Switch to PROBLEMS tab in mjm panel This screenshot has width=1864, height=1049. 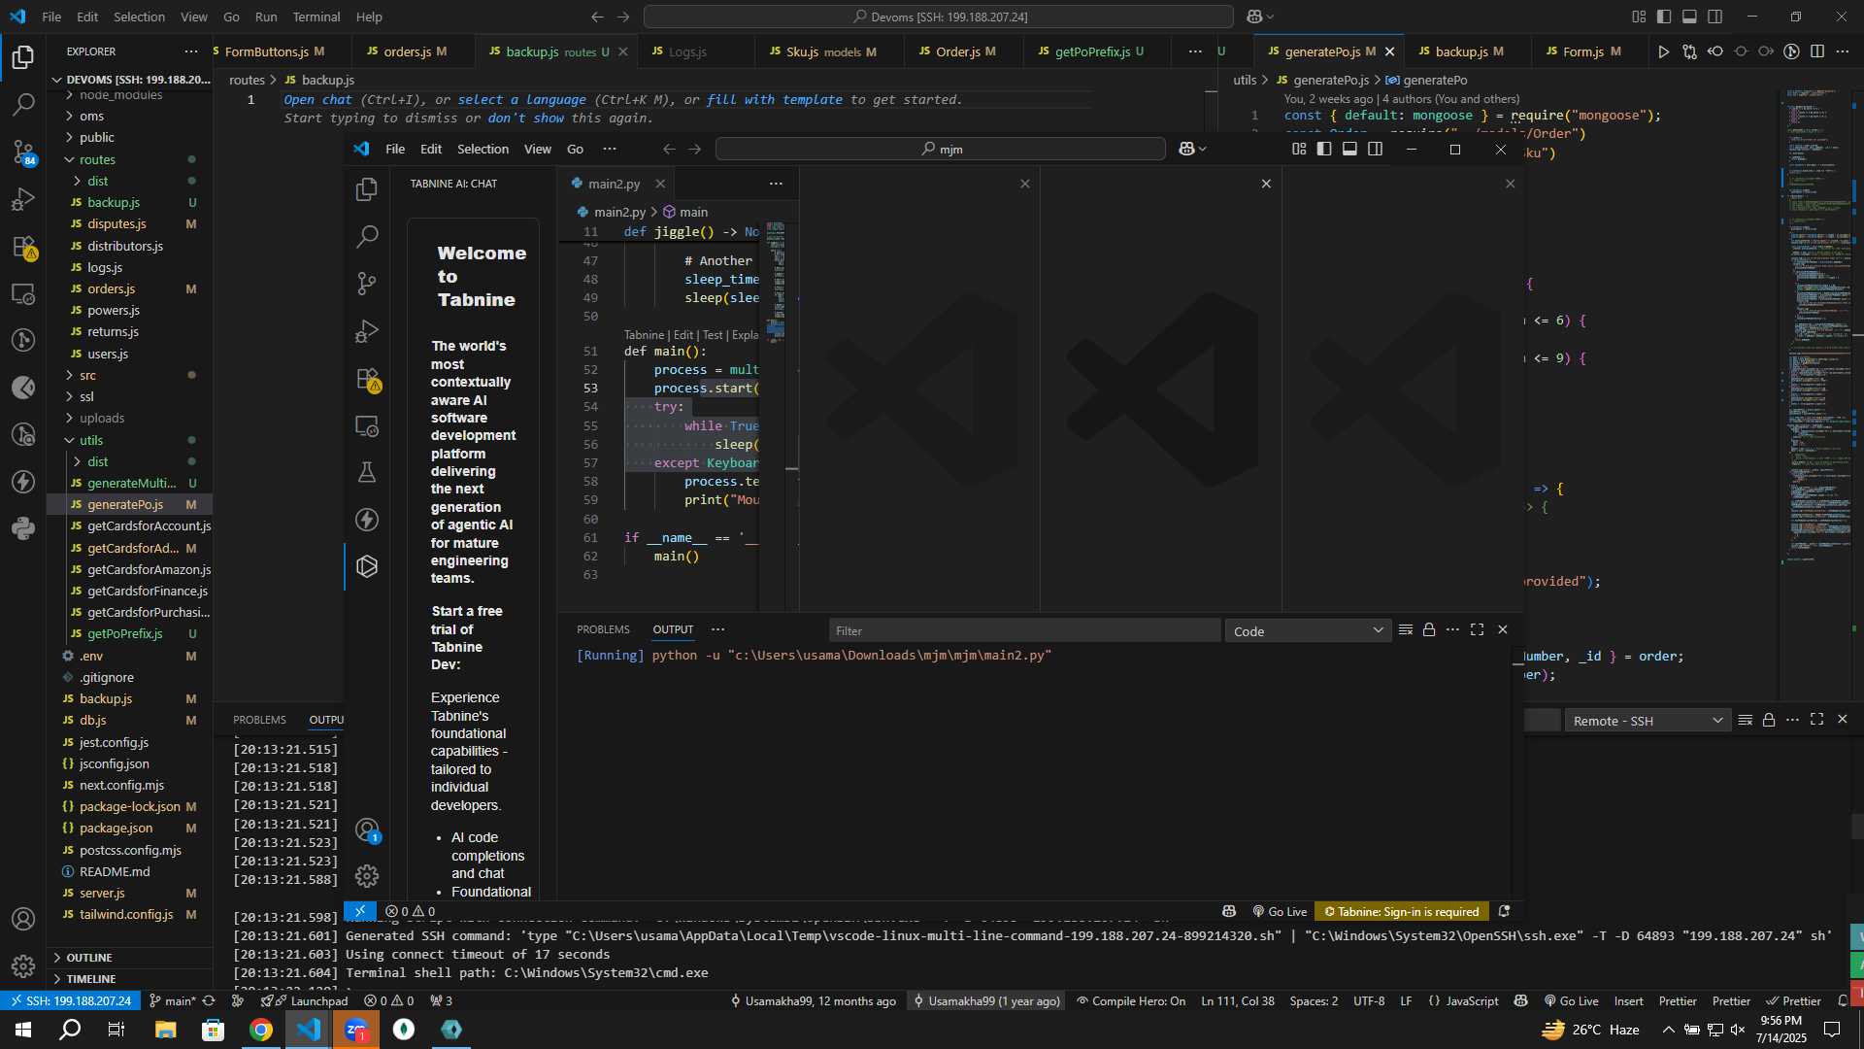pyautogui.click(x=603, y=629)
